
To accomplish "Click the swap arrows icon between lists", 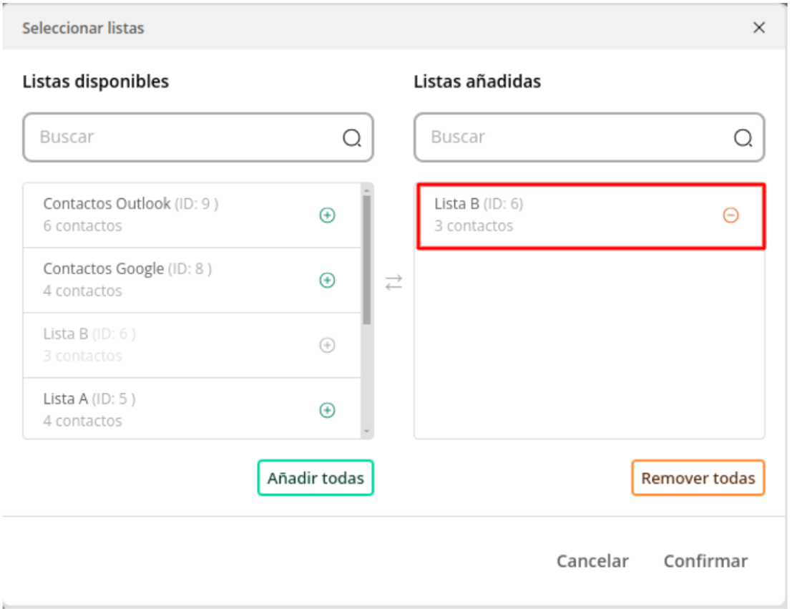I will point(393,282).
